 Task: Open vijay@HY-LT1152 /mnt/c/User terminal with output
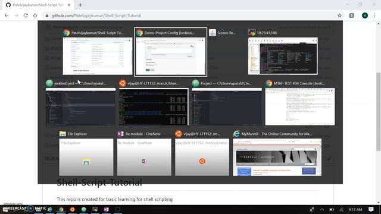(x=154, y=106)
